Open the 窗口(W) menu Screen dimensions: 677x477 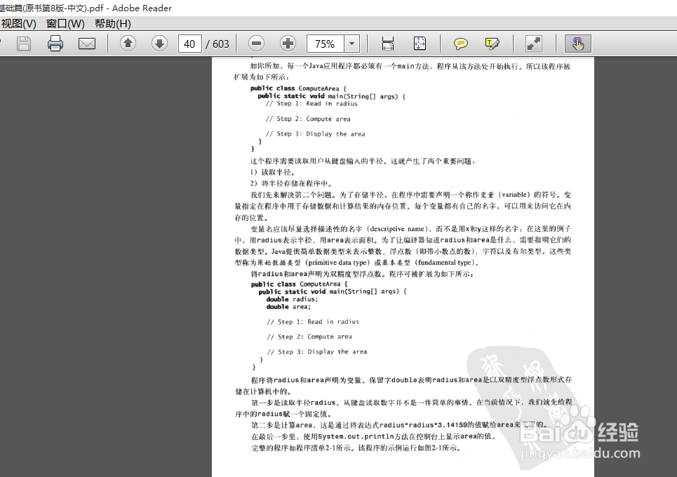[65, 24]
